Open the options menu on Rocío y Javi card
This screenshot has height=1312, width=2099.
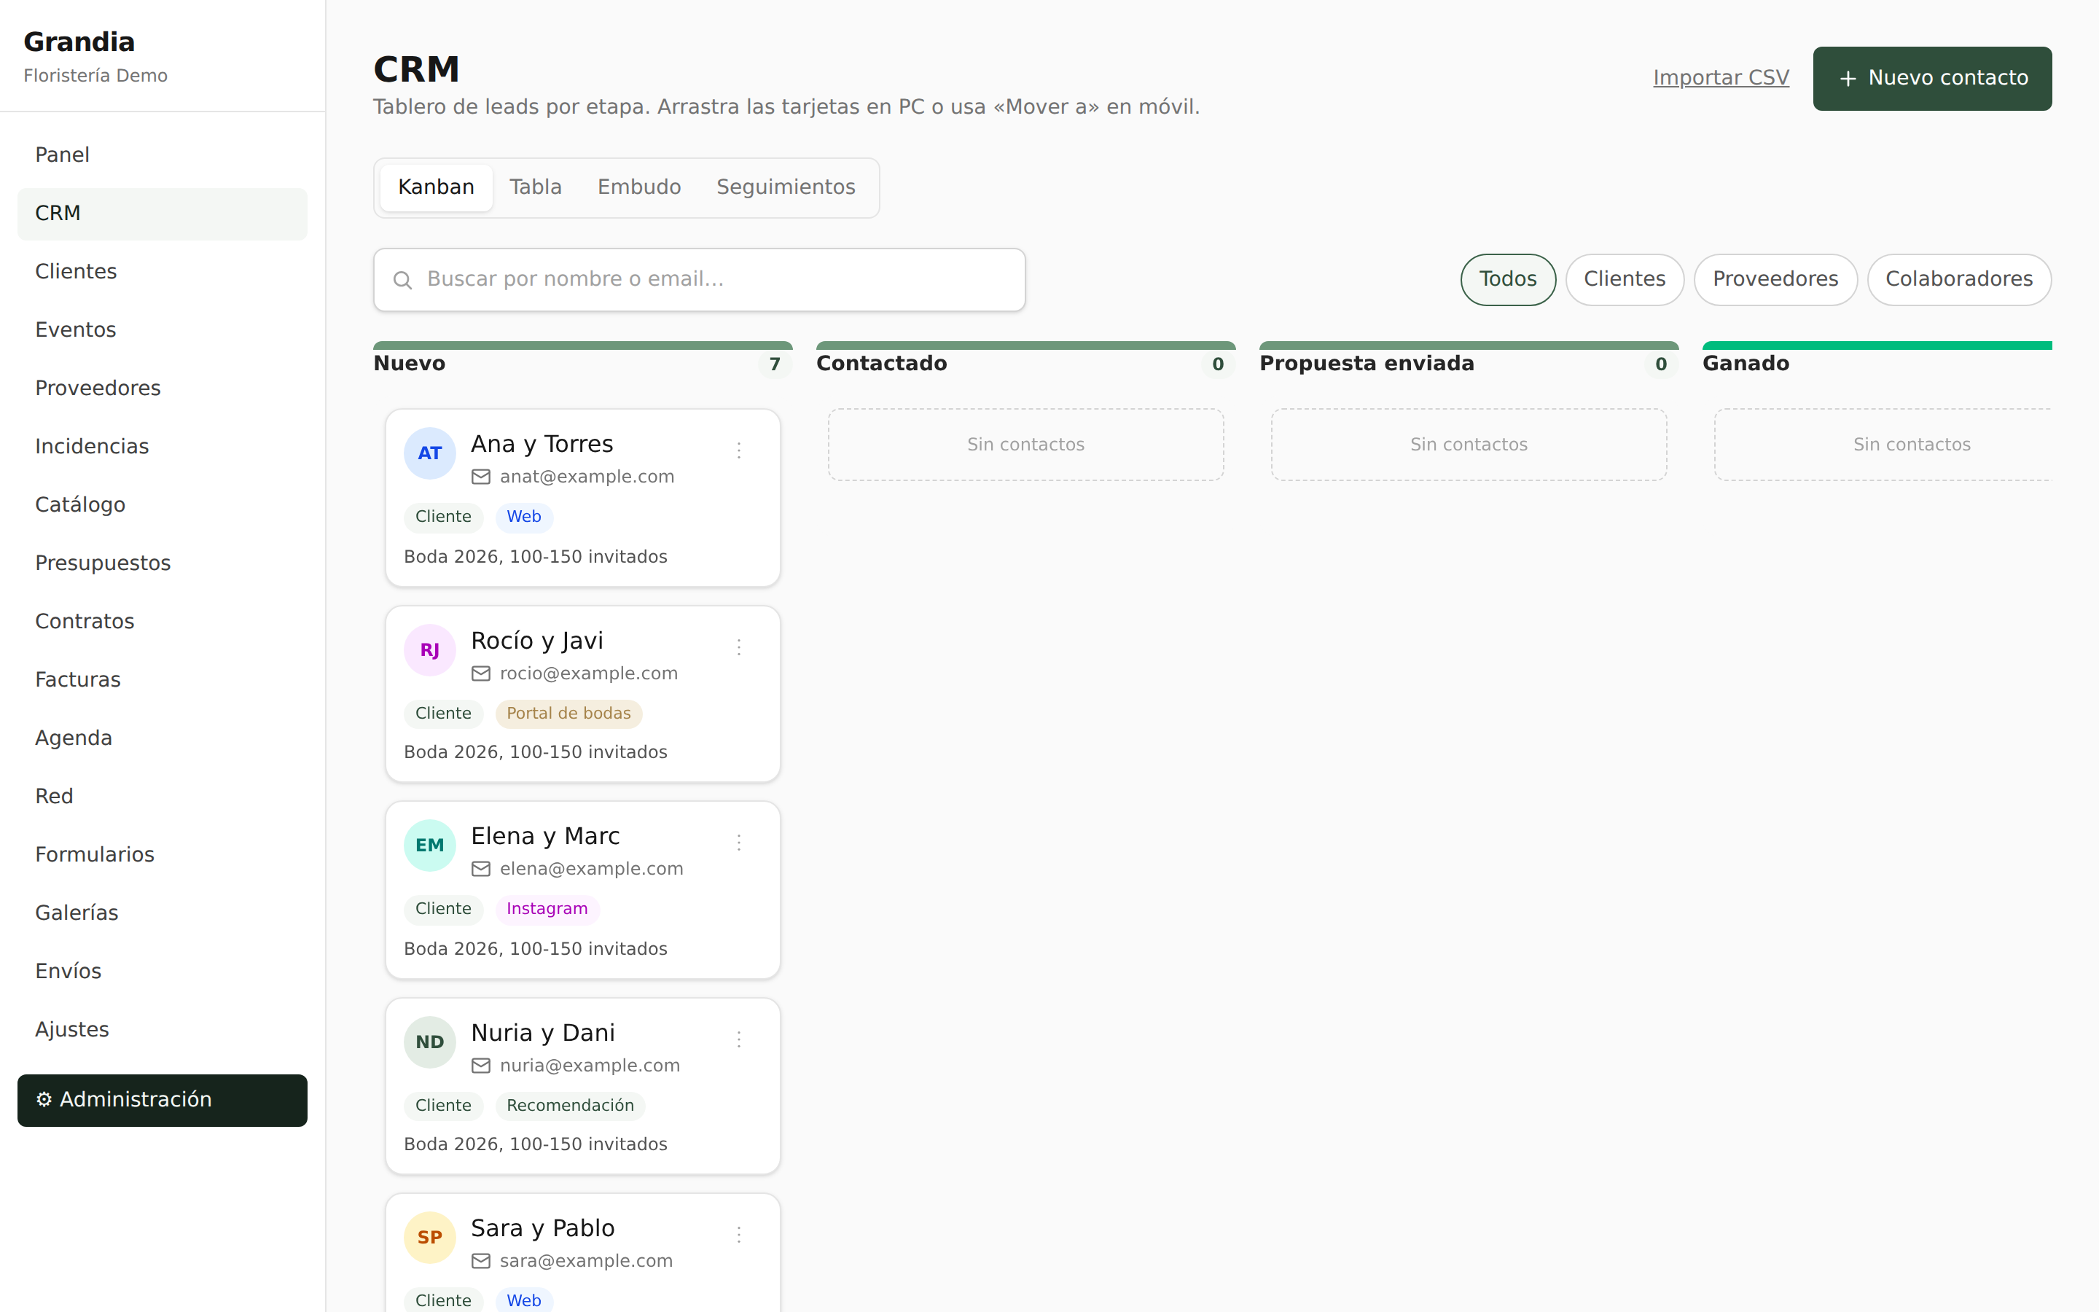pyautogui.click(x=738, y=647)
